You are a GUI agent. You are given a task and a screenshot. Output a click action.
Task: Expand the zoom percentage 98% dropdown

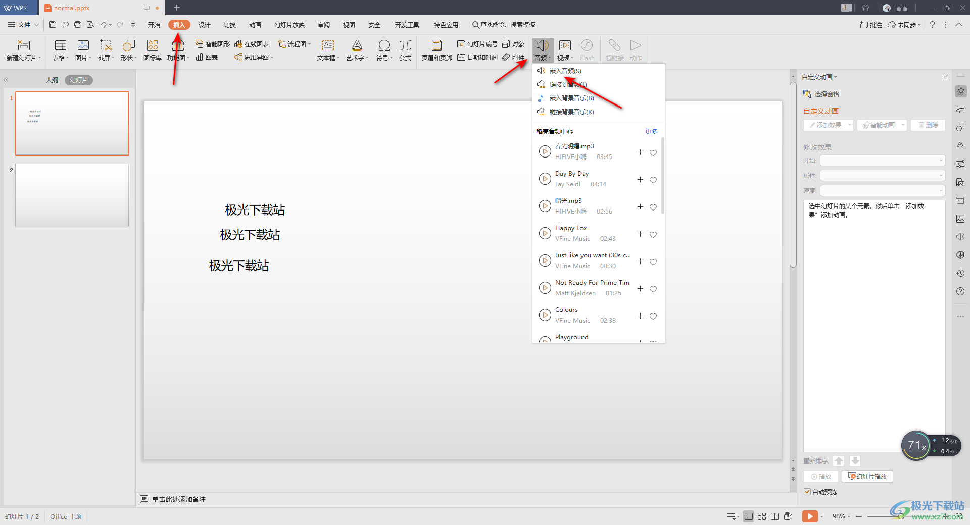point(842,516)
